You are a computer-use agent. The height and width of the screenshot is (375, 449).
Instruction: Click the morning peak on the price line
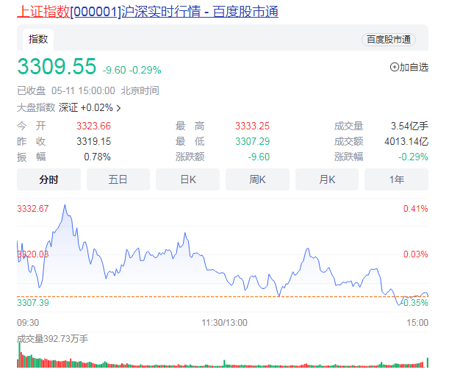click(65, 205)
